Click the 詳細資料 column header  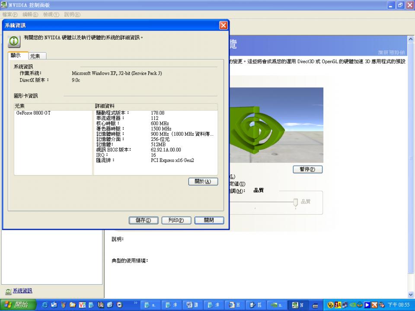pos(156,106)
